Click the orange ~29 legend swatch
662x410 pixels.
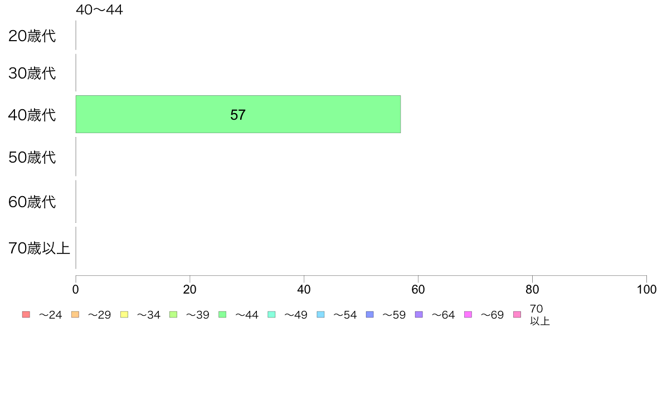tap(75, 315)
